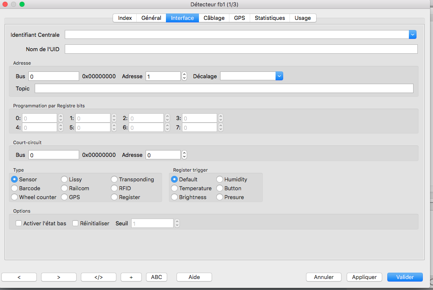Viewport: 433px width, 290px height.
Task: Focus the Bus field in Adresse section
Action: point(54,77)
